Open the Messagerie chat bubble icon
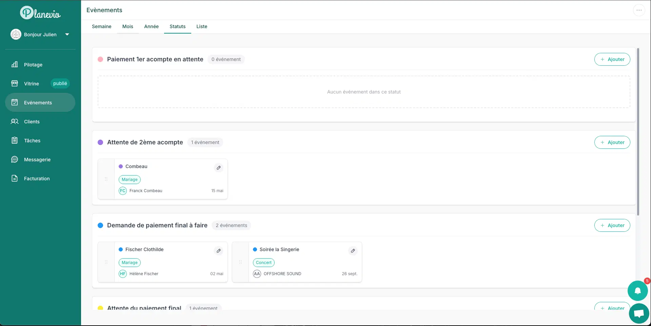 15,159
